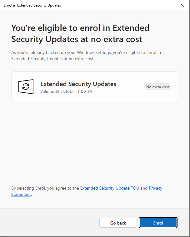Click the word "Statement" in the privacy link

coord(21,194)
